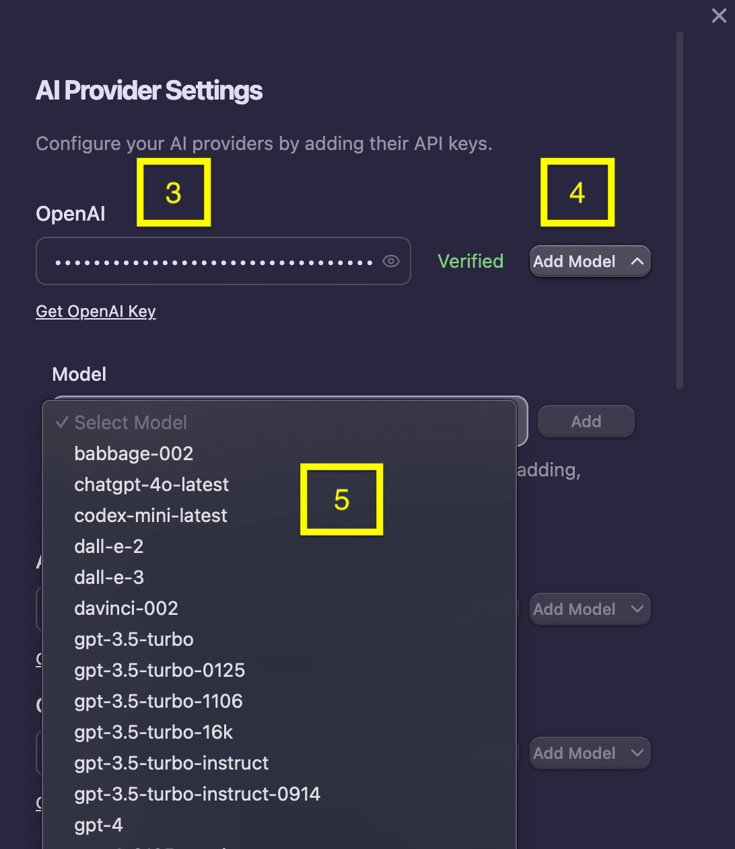Click the Add button beside the model selector
Image resolution: width=735 pixels, height=849 pixels.
[586, 421]
